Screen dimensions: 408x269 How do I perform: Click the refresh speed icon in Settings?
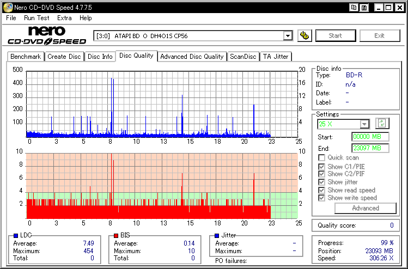(x=382, y=123)
